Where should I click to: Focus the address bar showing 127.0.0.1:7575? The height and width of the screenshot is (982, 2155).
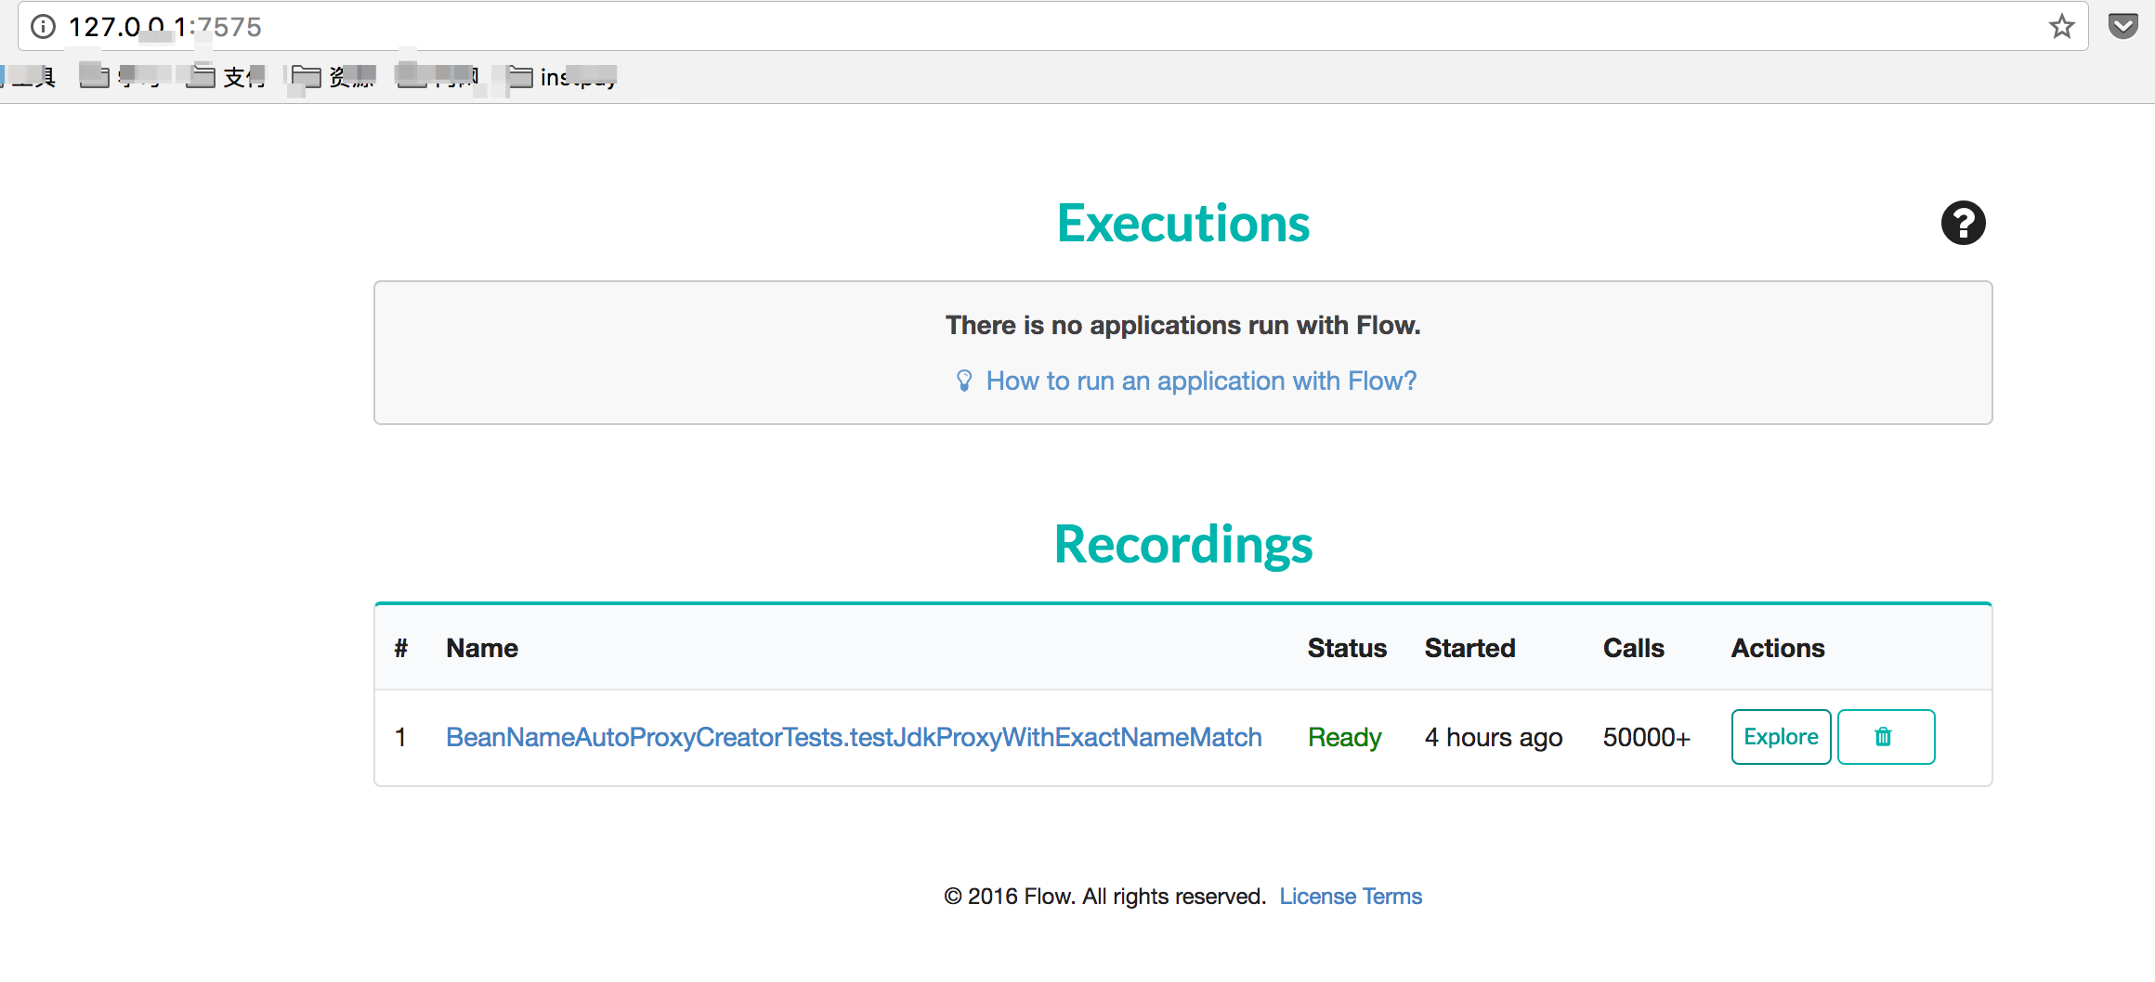tap(1022, 27)
